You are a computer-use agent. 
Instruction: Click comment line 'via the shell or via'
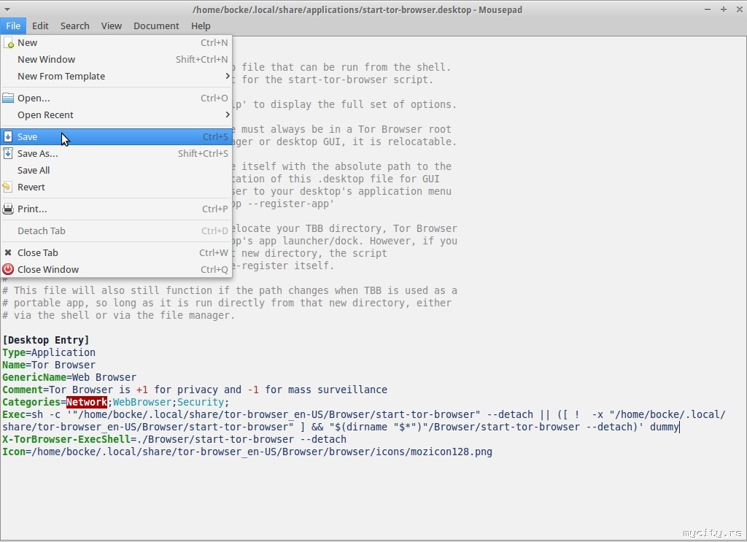(118, 315)
